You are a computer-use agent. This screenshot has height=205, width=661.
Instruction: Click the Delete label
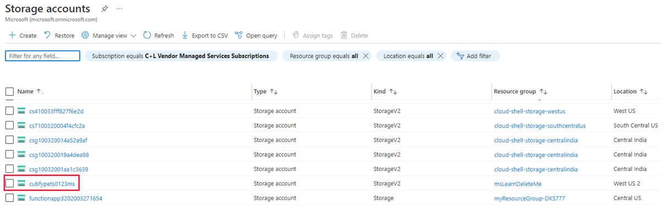(x=359, y=36)
